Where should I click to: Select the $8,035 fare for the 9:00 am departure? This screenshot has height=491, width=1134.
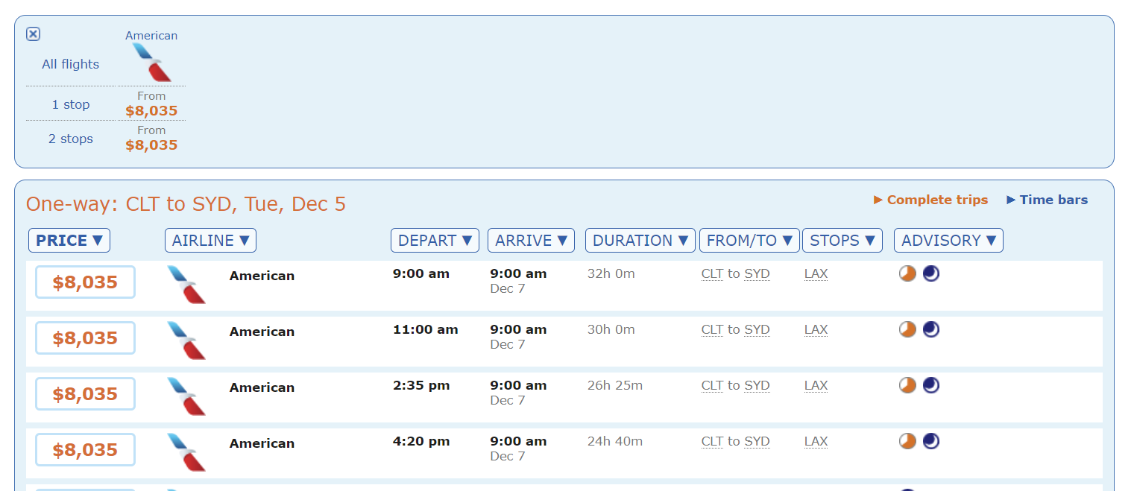point(85,282)
